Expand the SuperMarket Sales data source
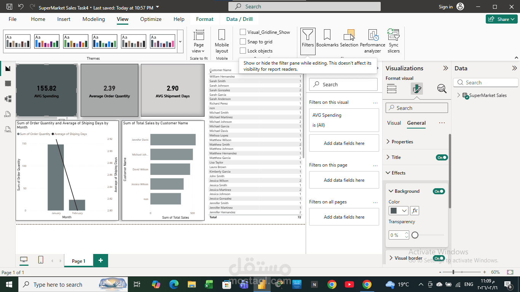Image resolution: width=520 pixels, height=292 pixels. tap(459, 95)
